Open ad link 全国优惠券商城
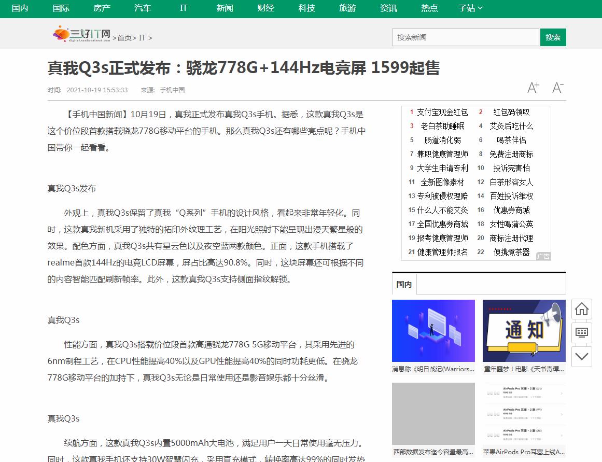The height and width of the screenshot is (462, 602). pos(442,224)
